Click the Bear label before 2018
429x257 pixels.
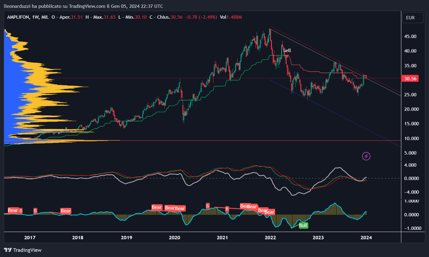(66, 211)
